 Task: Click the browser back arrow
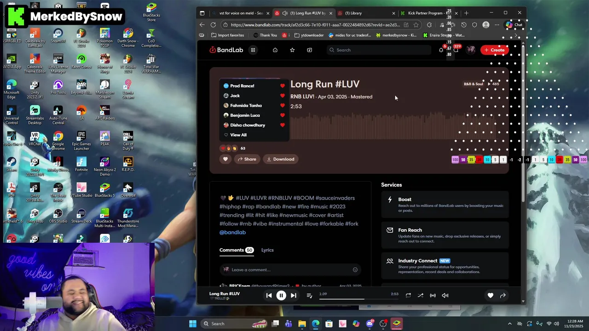202,25
